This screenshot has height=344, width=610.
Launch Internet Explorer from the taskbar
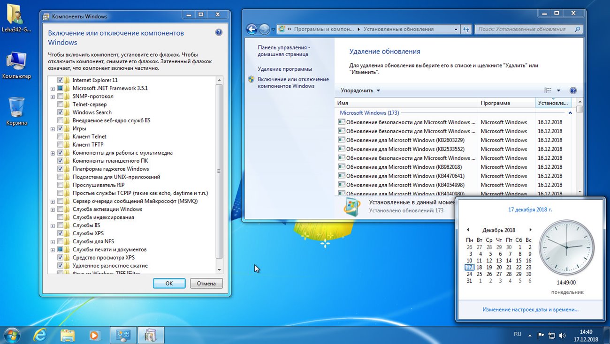pyautogui.click(x=40, y=335)
